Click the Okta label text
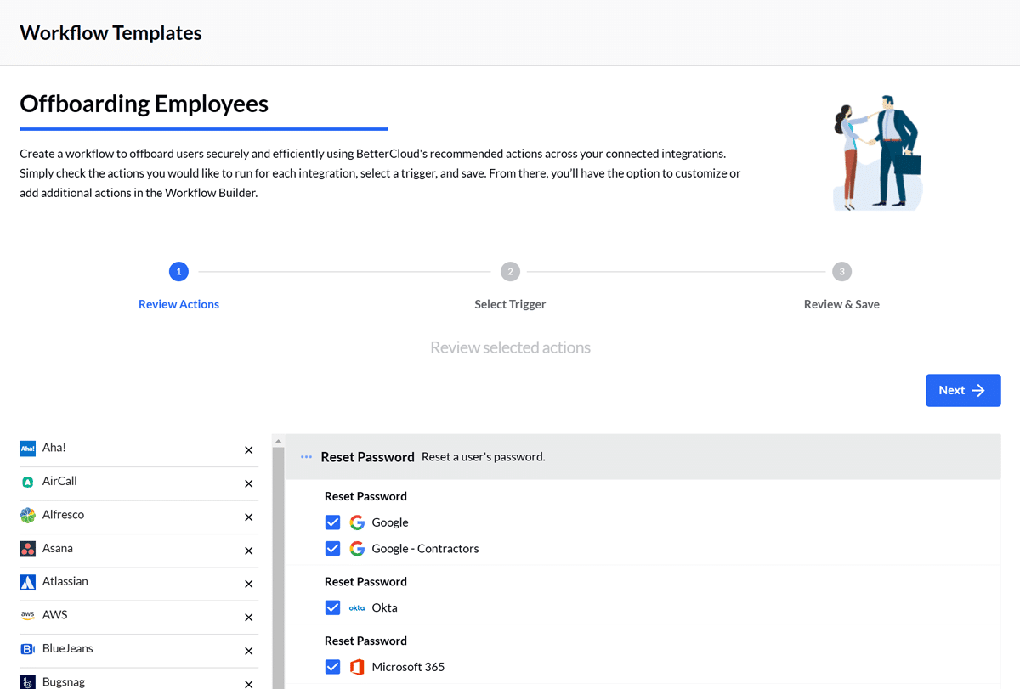1020x689 pixels. [384, 607]
